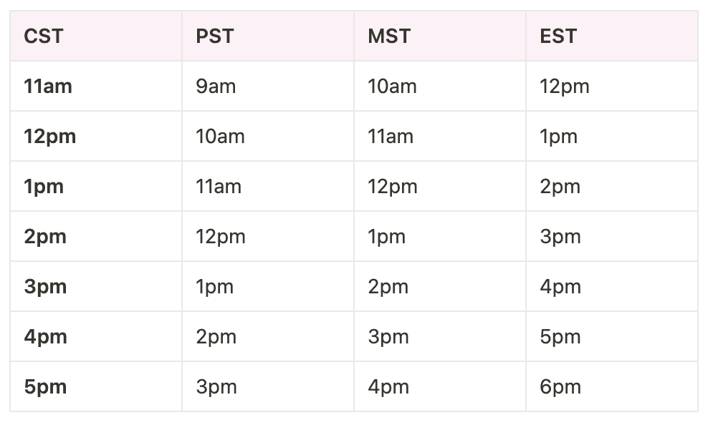The image size is (708, 425).
Task: Select the bold 1pm cell under CST
Action: coord(44,187)
